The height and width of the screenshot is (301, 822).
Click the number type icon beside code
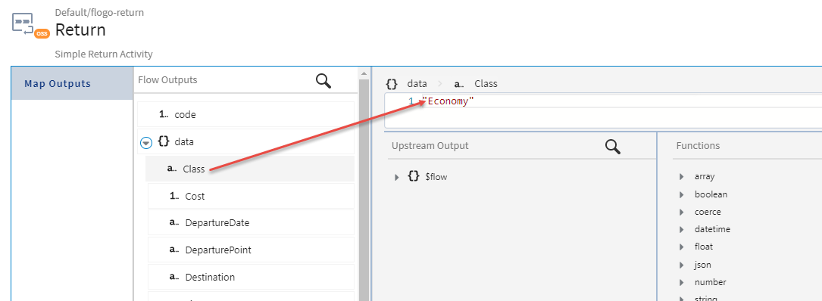tap(164, 114)
